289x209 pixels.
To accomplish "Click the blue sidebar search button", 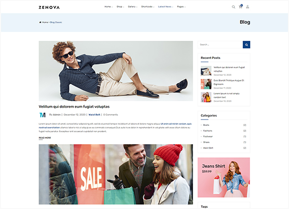I will pyautogui.click(x=247, y=45).
